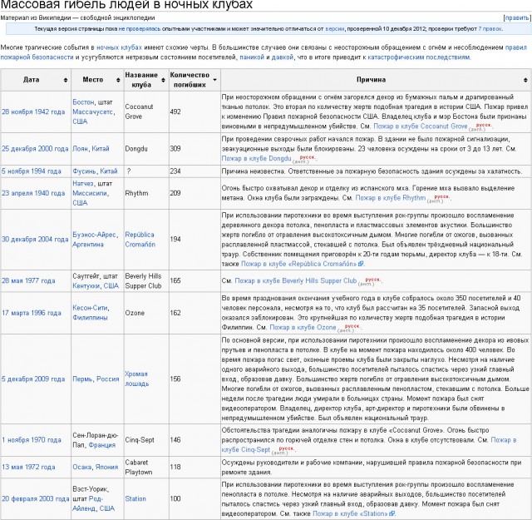Screen dimensions: 532x520
Task: Sort by Количество погибших column arrow
Action: [x=214, y=80]
